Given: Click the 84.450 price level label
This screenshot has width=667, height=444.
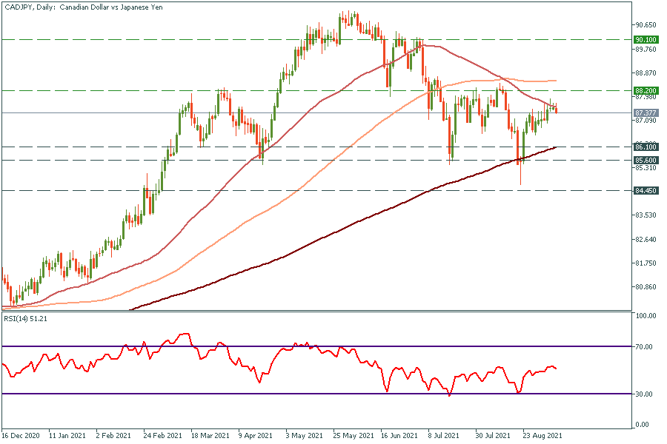Looking at the screenshot, I should click(x=646, y=190).
